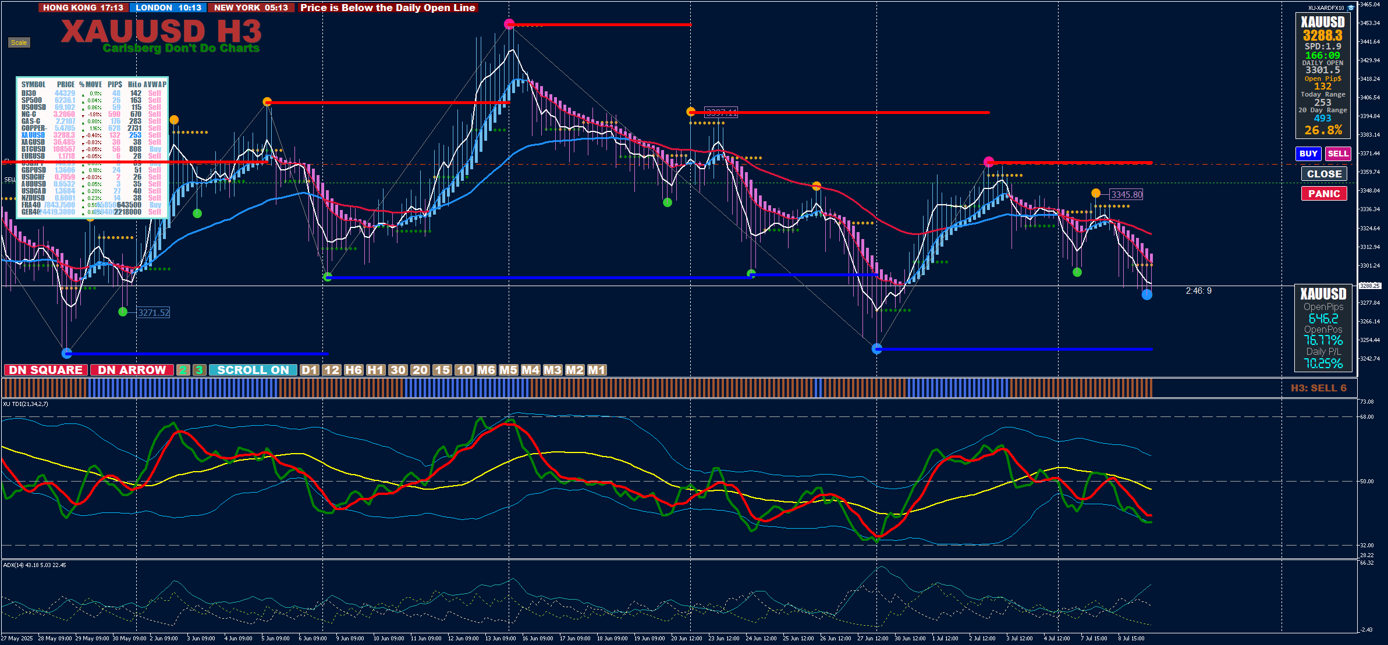Click the small green 2 button
Image resolution: width=1388 pixels, height=645 pixels.
point(183,370)
